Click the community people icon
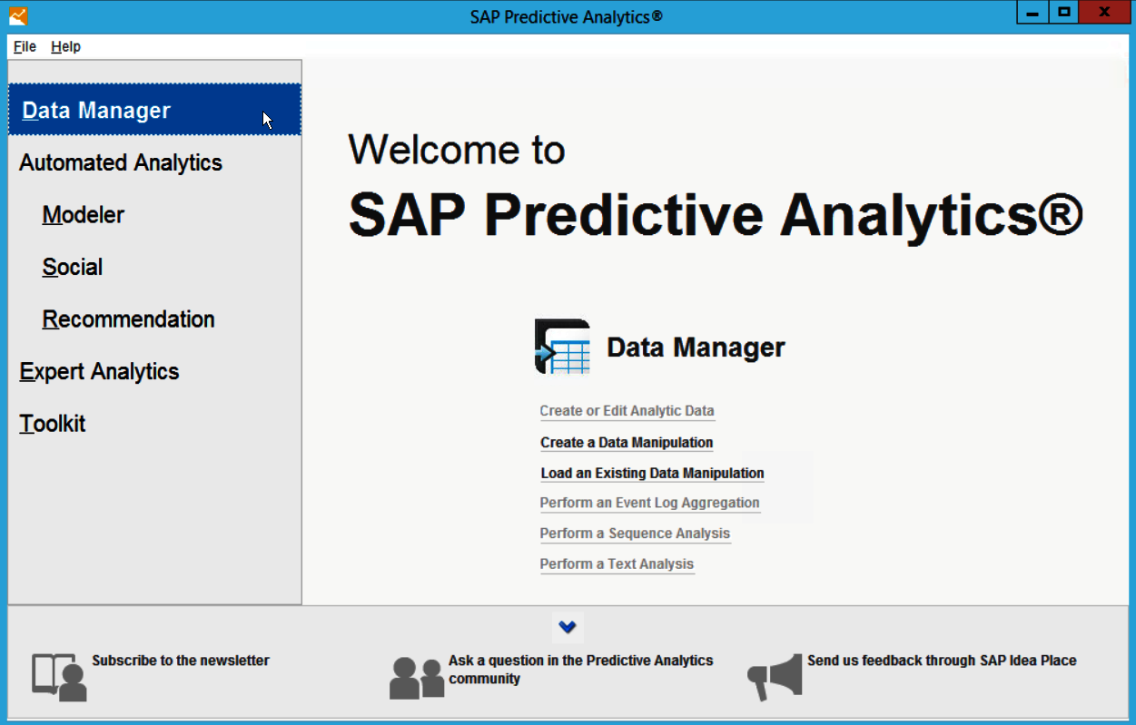The image size is (1136, 725). (417, 675)
